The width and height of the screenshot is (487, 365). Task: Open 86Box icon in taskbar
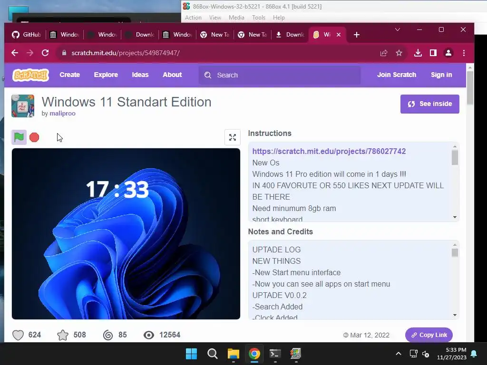point(296,354)
